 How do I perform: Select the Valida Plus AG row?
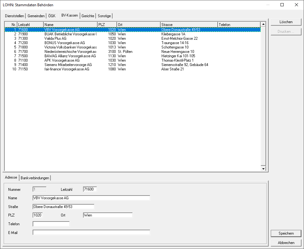pos(55,38)
